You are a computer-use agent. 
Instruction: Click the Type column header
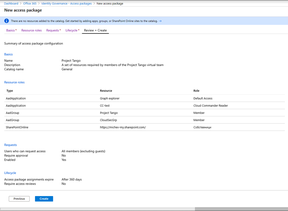tap(10, 91)
